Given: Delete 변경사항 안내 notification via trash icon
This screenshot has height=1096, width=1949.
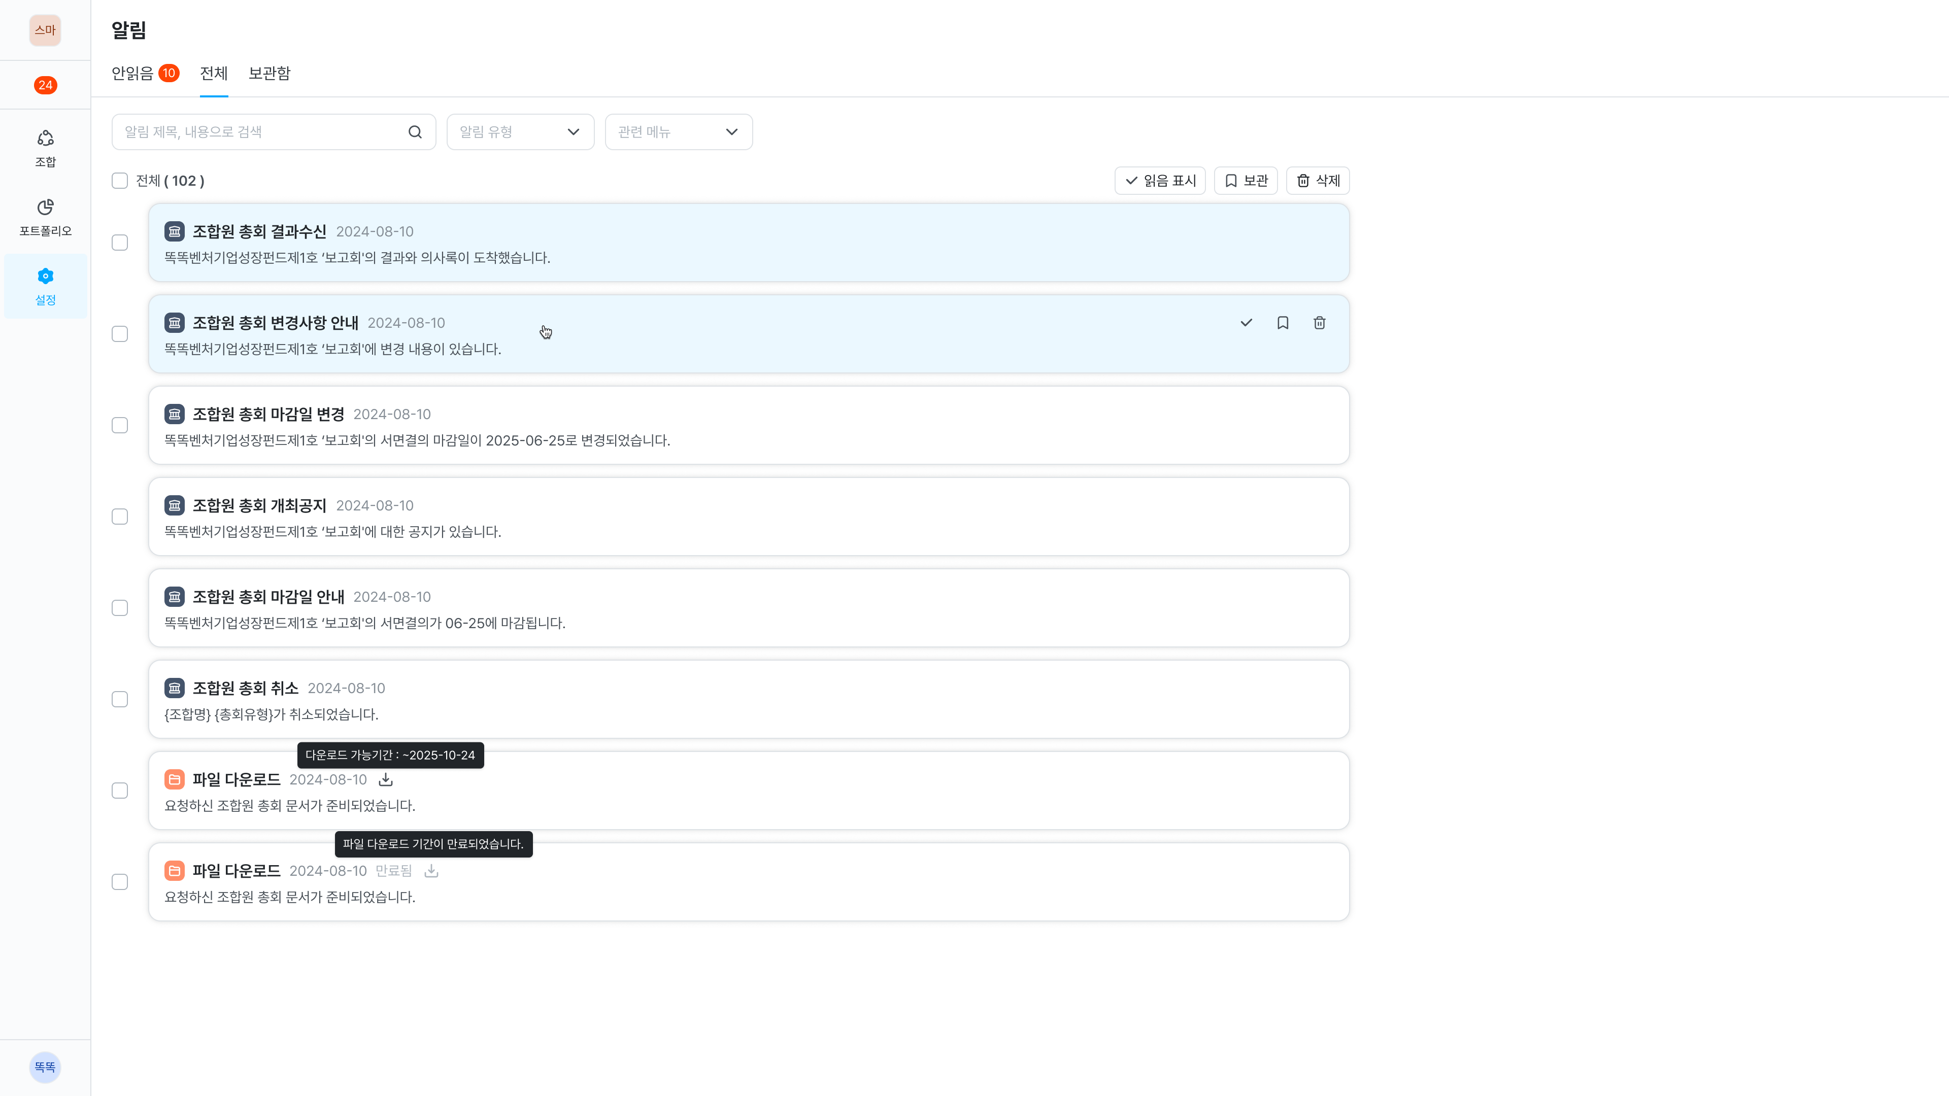Looking at the screenshot, I should 1319,323.
